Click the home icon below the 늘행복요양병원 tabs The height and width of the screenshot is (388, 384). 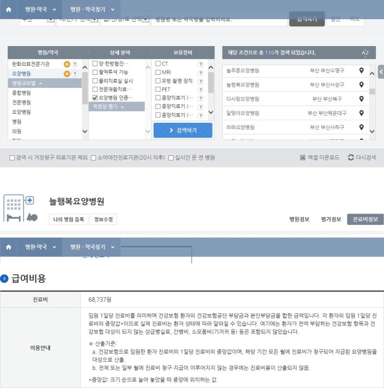(x=9, y=247)
